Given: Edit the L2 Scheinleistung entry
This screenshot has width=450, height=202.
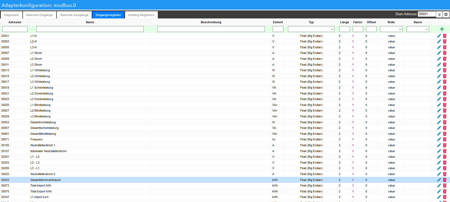Looking at the screenshot, I should pyautogui.click(x=439, y=93).
